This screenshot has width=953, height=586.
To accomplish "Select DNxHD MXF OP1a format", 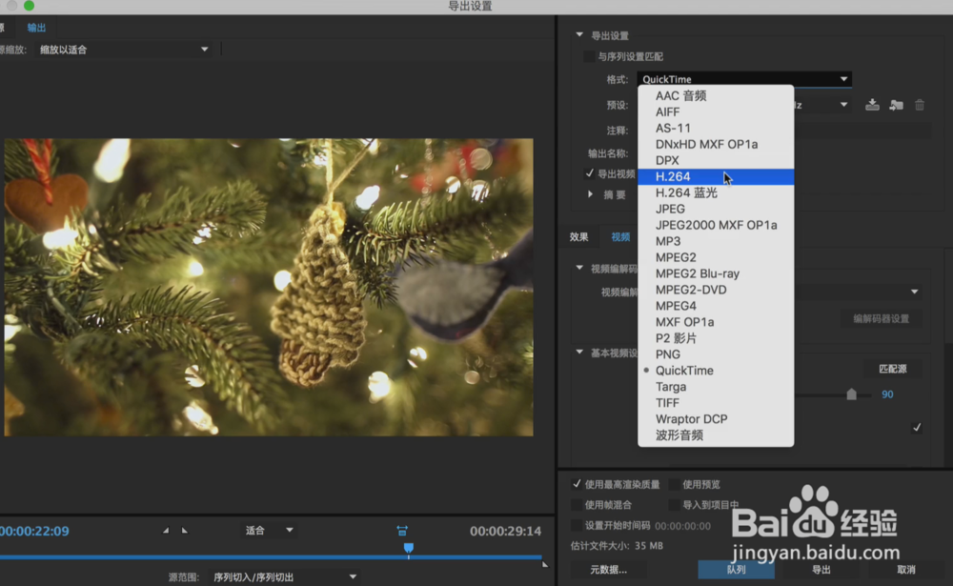I will pyautogui.click(x=716, y=144).
